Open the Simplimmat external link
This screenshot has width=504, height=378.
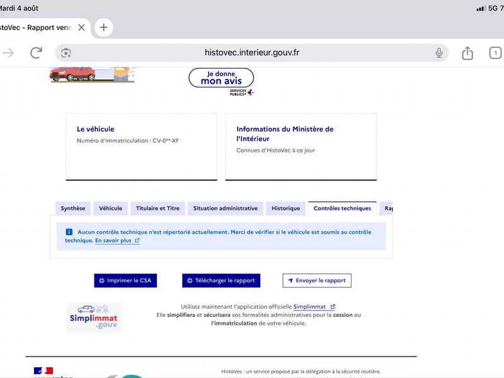pos(314,307)
